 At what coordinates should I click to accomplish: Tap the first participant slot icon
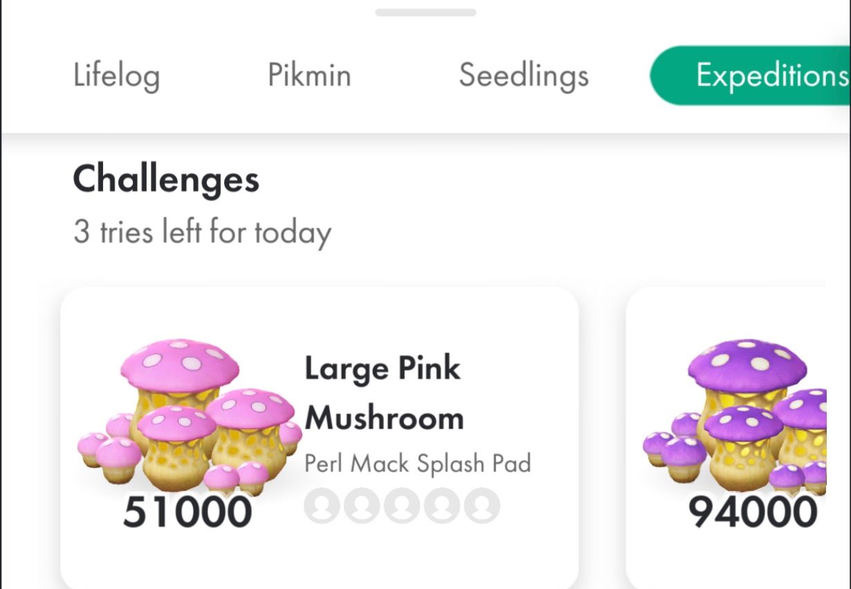point(322,506)
